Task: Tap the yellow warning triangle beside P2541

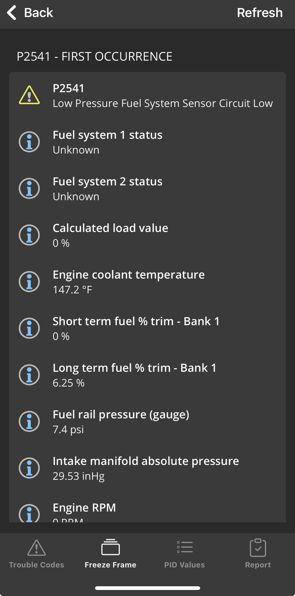Action: click(29, 95)
